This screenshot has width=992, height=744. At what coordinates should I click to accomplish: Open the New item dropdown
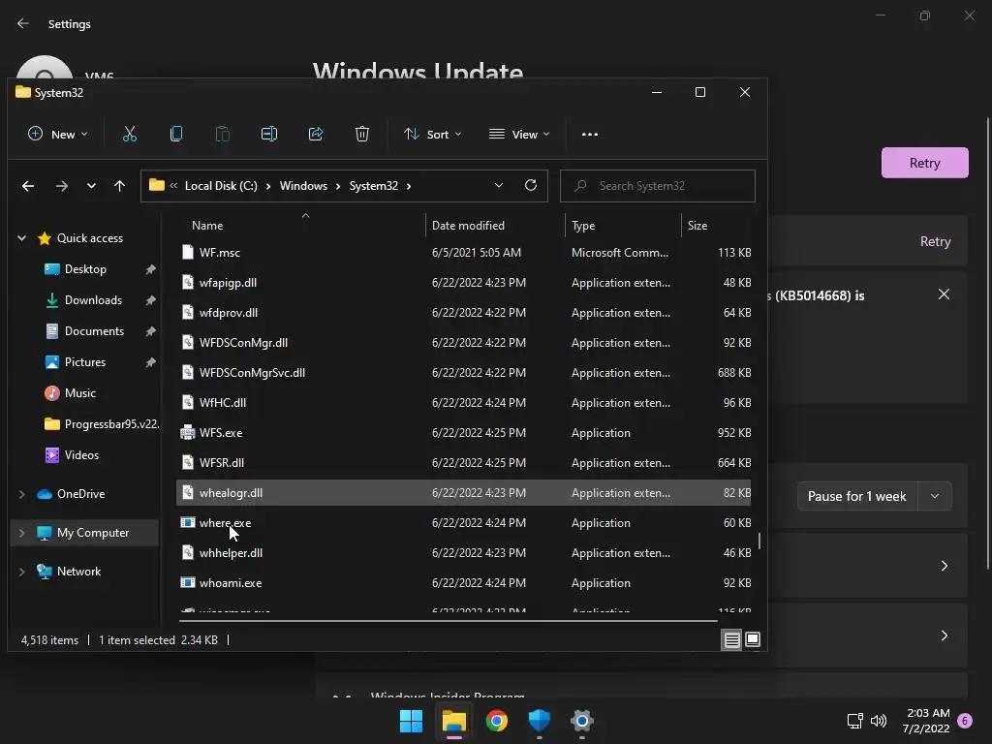[x=57, y=134]
